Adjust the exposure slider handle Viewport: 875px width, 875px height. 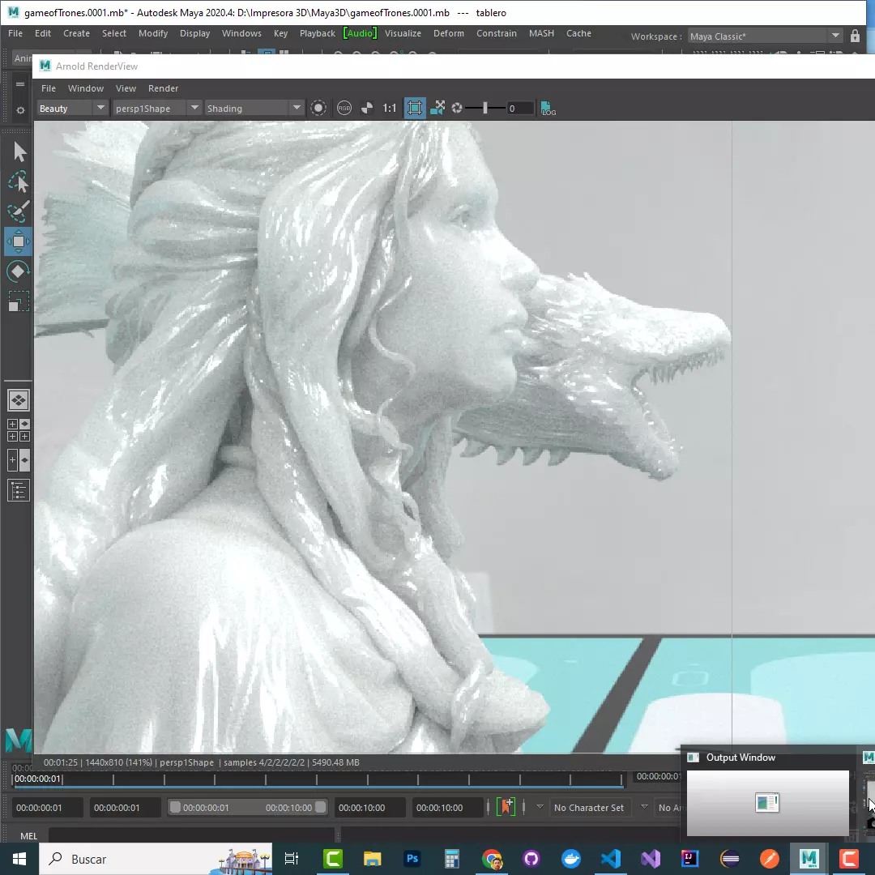click(485, 109)
